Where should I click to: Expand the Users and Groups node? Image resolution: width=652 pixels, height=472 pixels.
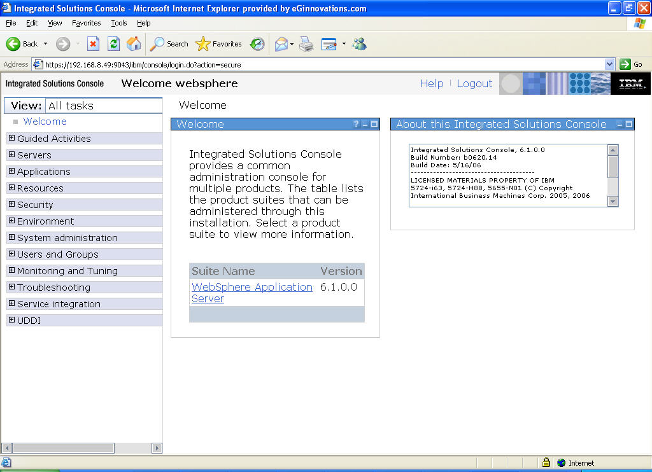(11, 254)
